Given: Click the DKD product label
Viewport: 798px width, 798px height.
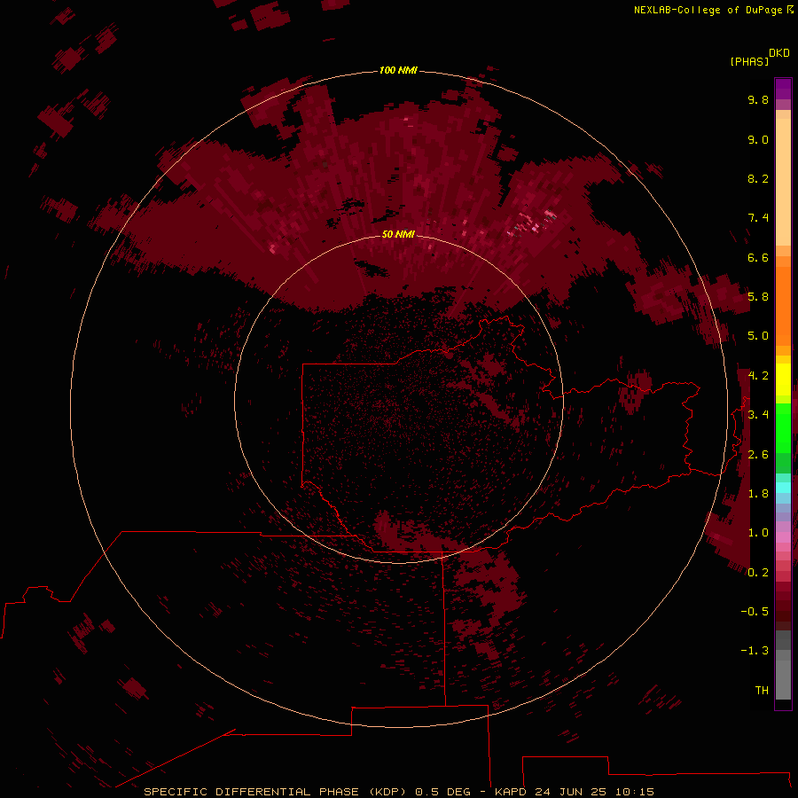Looking at the screenshot, I should pos(779,53).
